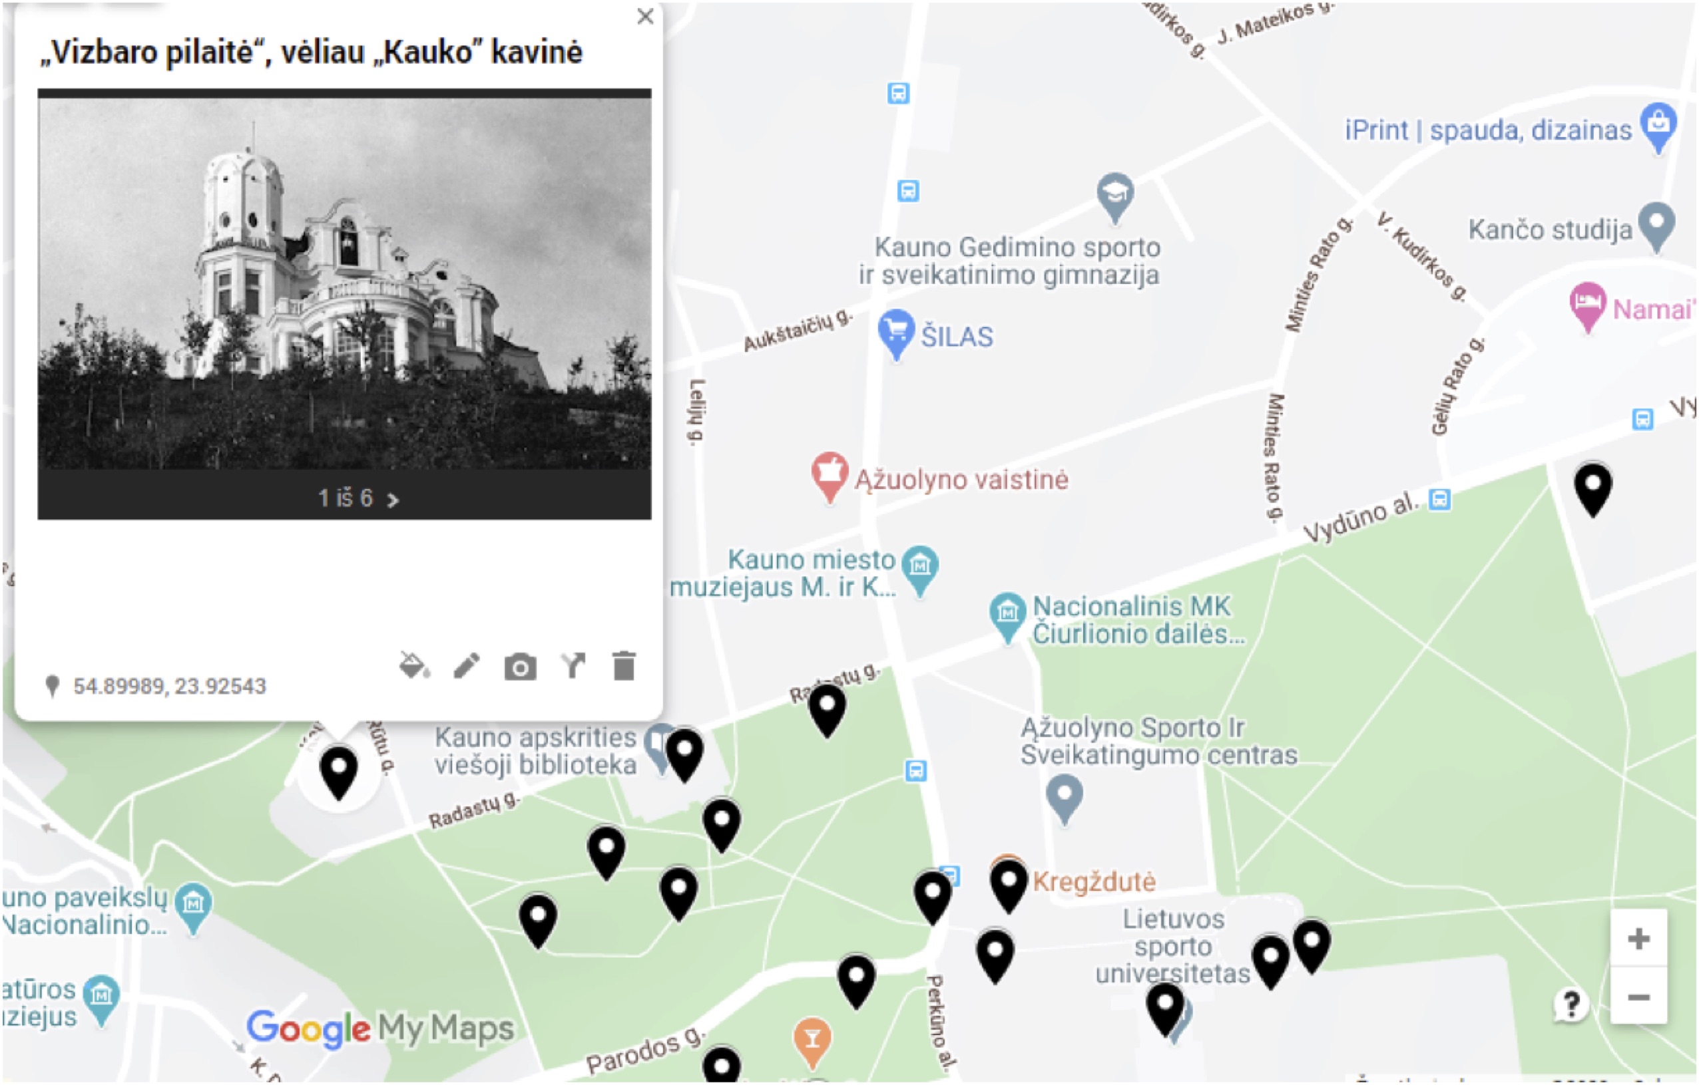
Task: Select the black pin on Vydūno al.
Action: coord(1593,490)
